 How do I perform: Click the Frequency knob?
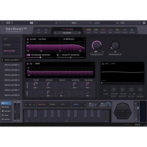(97, 45)
